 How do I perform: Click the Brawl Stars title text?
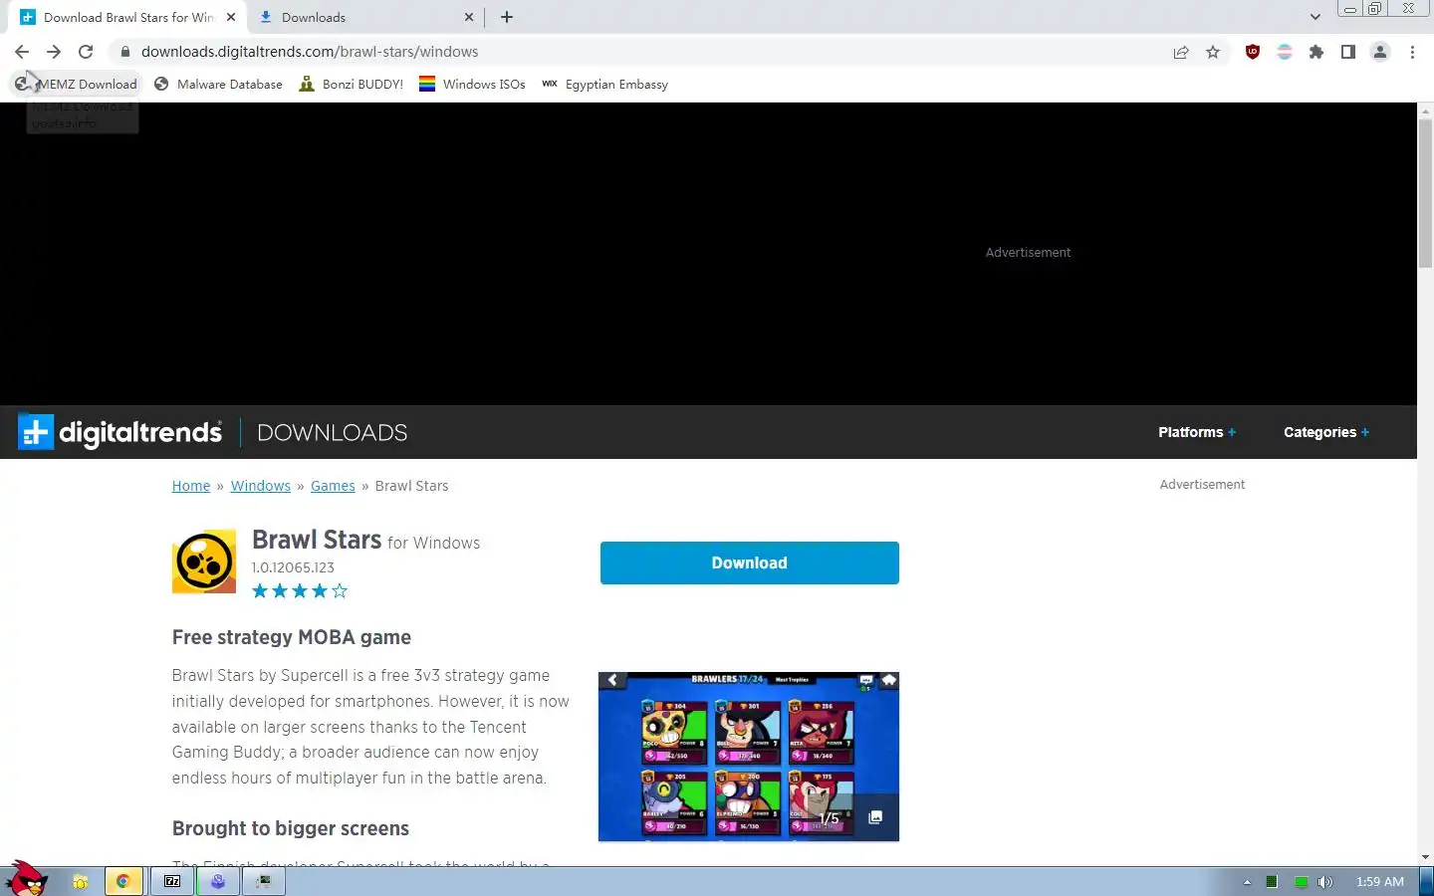317,540
